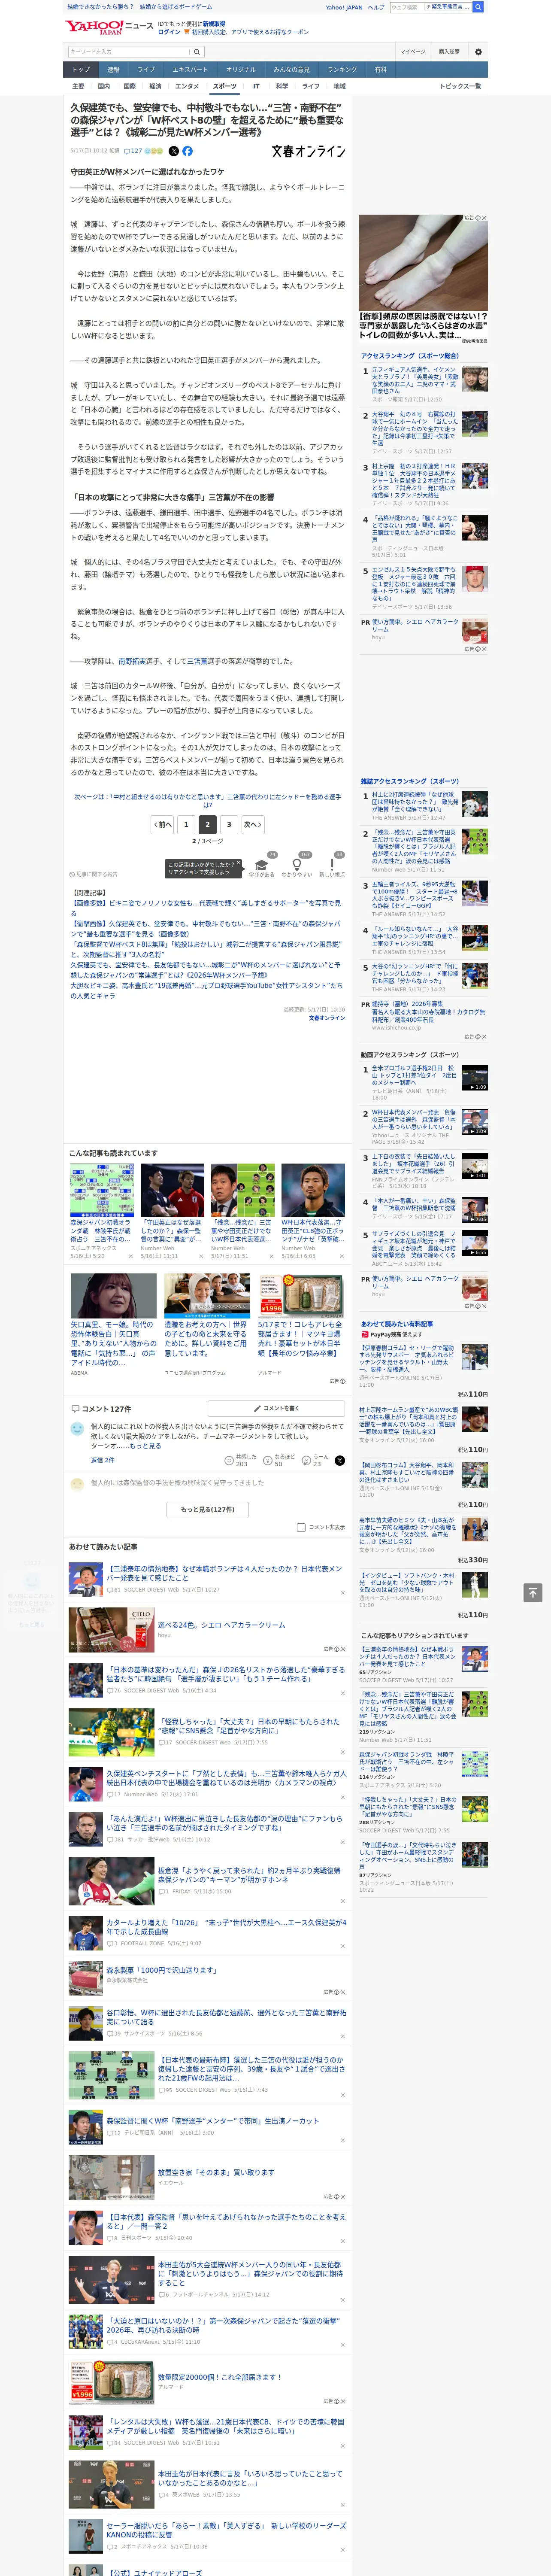Select the エンタメ category
This screenshot has width=551, height=2576.
187,86
